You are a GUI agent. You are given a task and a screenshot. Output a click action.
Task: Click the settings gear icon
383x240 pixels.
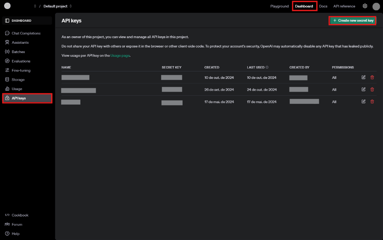click(x=365, y=6)
